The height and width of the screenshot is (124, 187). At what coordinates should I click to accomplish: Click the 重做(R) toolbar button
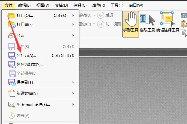pos(85,24)
